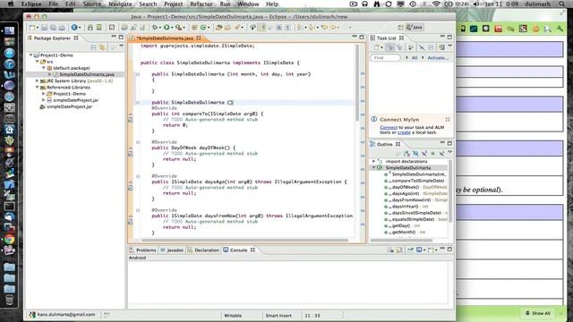Toggle Hide Static Members in Outline

tap(424, 154)
